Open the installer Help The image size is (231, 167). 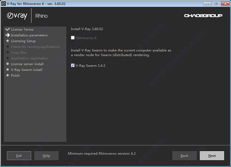pos(46,155)
